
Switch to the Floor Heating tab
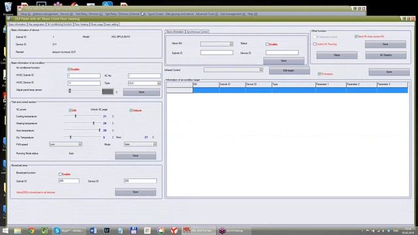coord(81,24)
